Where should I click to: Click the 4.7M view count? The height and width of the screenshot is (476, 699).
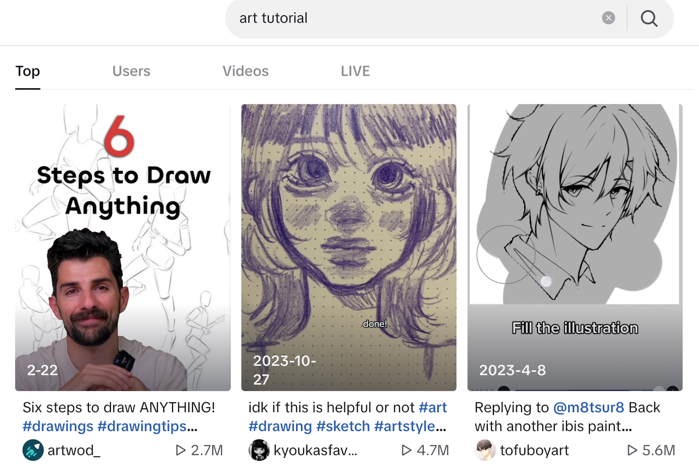433,450
